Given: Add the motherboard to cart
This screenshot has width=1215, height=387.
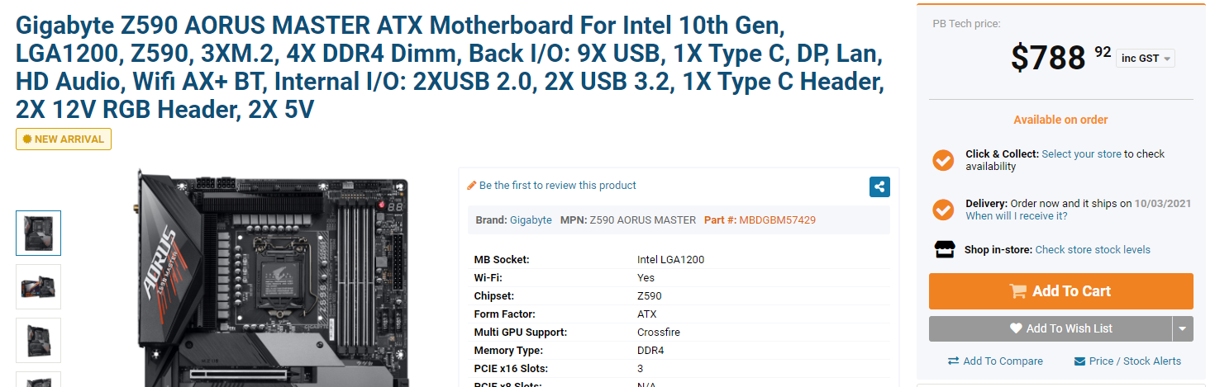Looking at the screenshot, I should point(1060,291).
